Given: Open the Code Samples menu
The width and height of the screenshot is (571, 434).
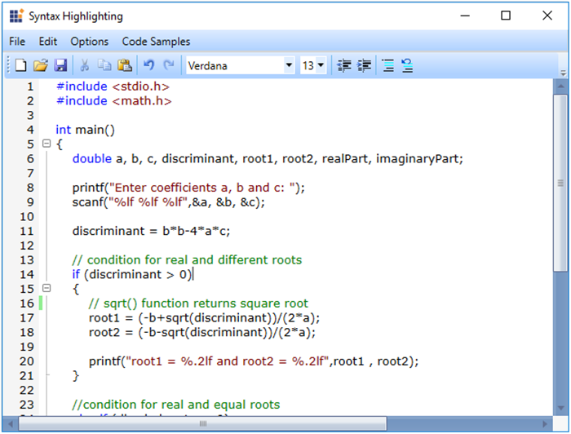Looking at the screenshot, I should coord(156,42).
